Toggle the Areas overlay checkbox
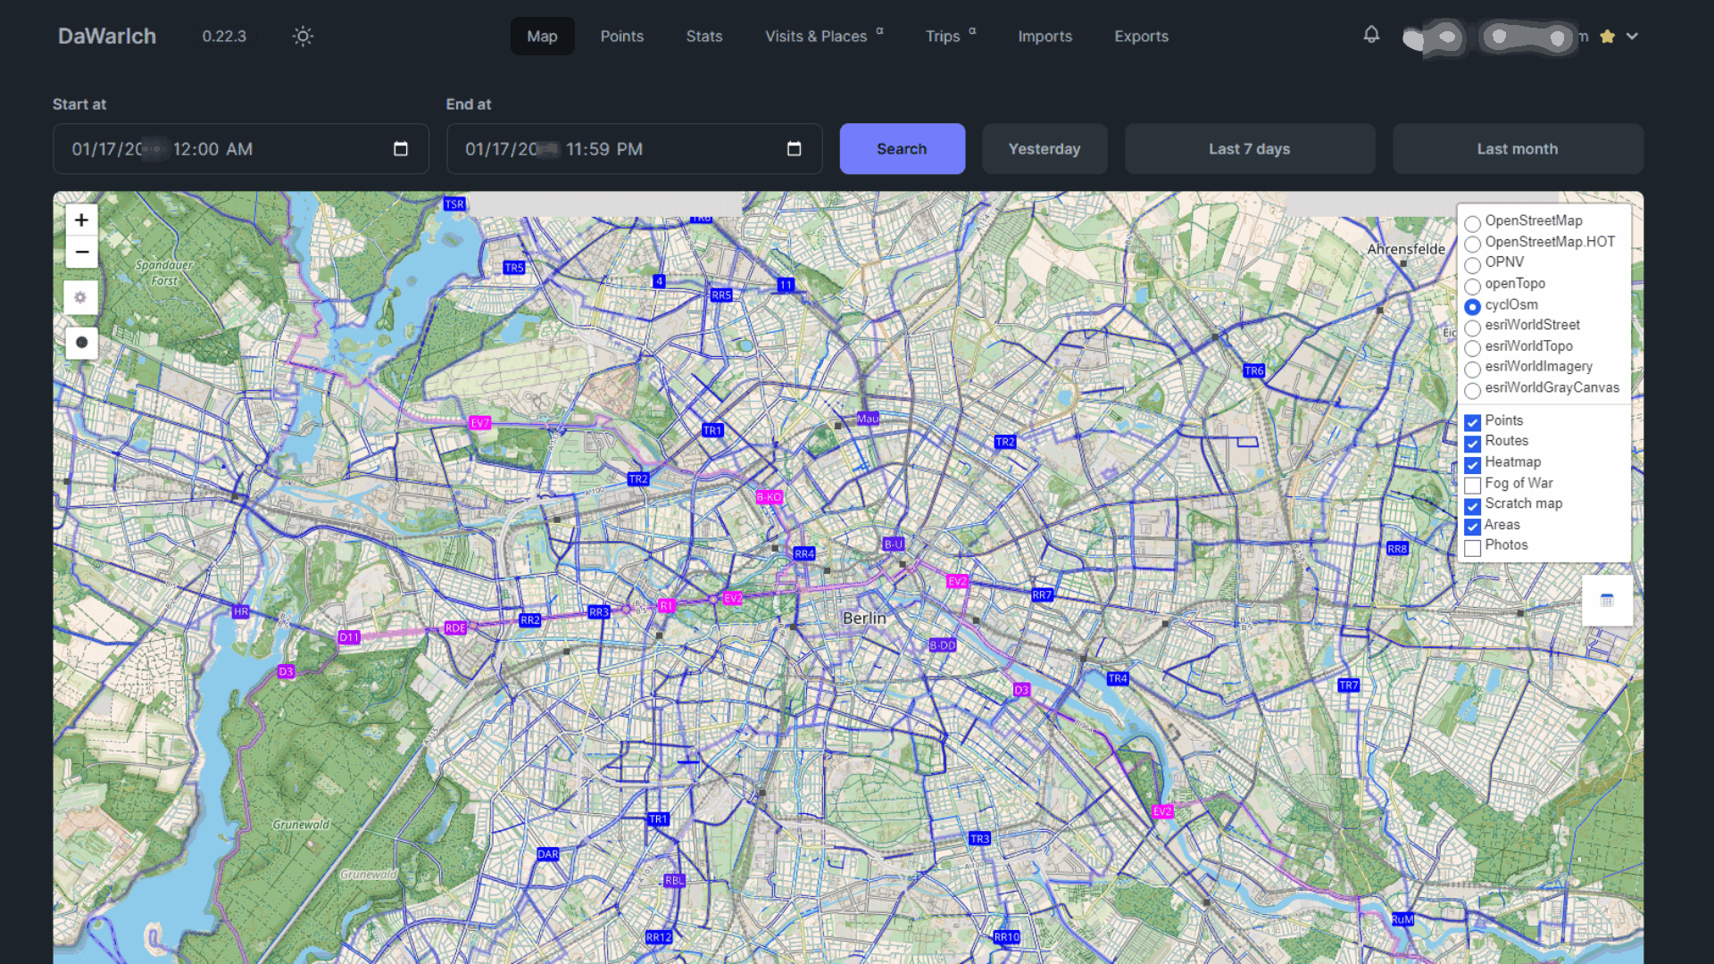This screenshot has width=1714, height=964. 1473,527
